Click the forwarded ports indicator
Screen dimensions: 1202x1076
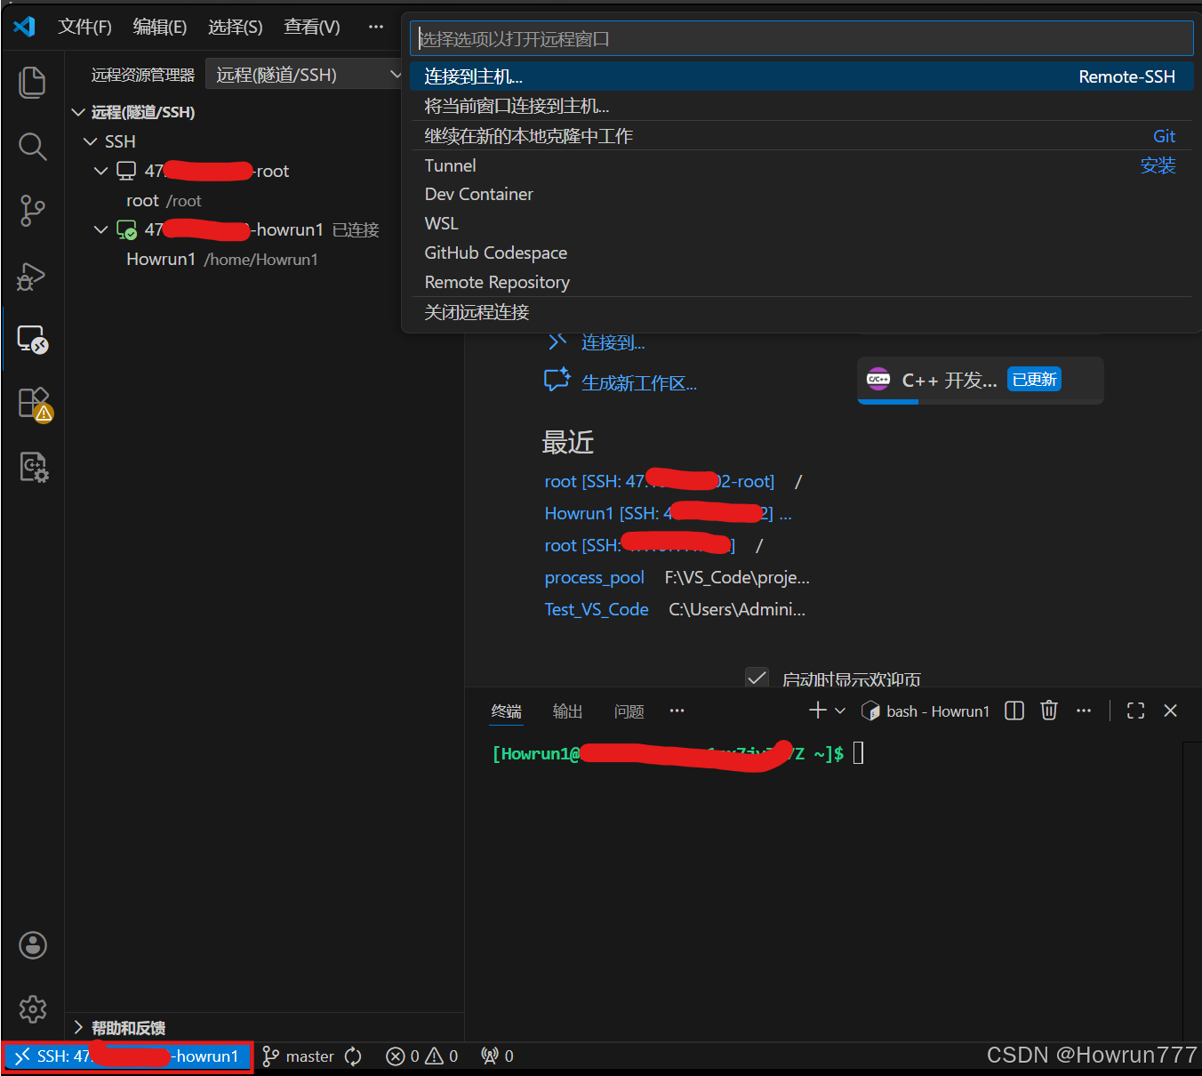pos(497,1056)
